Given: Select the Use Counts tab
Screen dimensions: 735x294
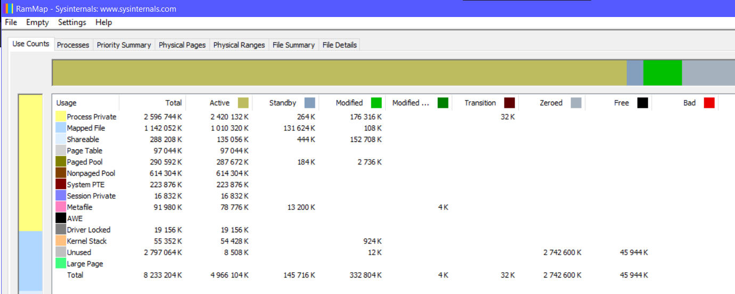Looking at the screenshot, I should (x=31, y=44).
